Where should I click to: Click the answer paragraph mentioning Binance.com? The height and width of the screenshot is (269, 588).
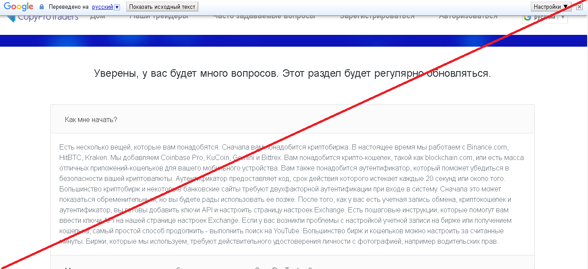[292, 194]
